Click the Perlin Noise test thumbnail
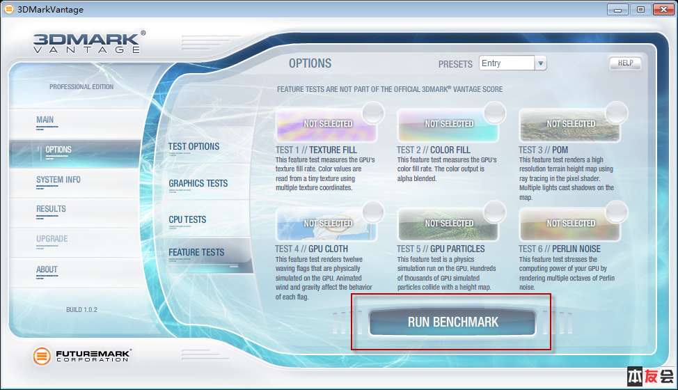The width and height of the screenshot is (678, 390). (x=569, y=224)
